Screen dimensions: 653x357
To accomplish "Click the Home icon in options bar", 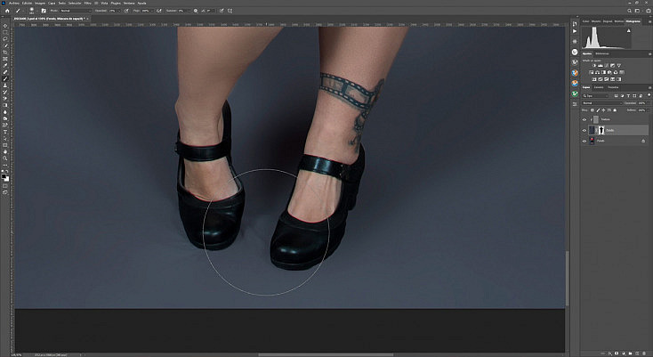I will click(x=7, y=11).
